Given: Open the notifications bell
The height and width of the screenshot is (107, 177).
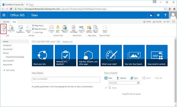Looking at the screenshot, I should point(151,15).
